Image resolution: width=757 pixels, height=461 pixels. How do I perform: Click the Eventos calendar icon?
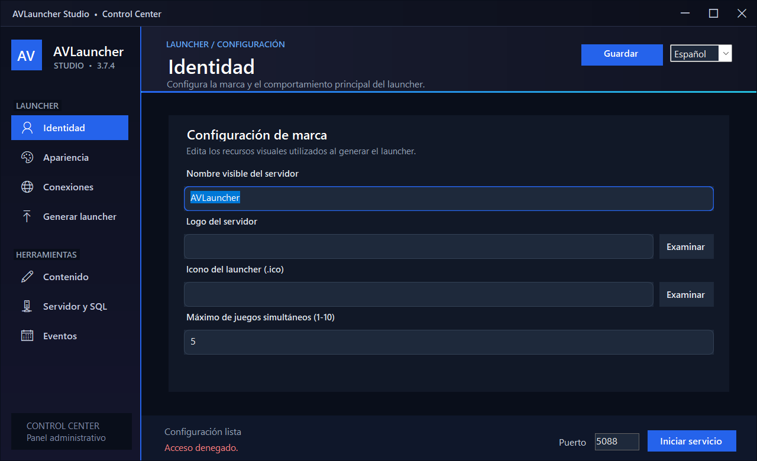27,336
